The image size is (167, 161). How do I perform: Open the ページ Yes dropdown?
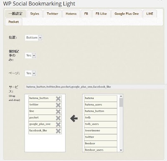click(30, 73)
